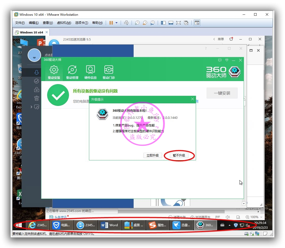The height and width of the screenshot is (248, 285).
Task: Click the 一键安装 button
Action: click(x=222, y=93)
